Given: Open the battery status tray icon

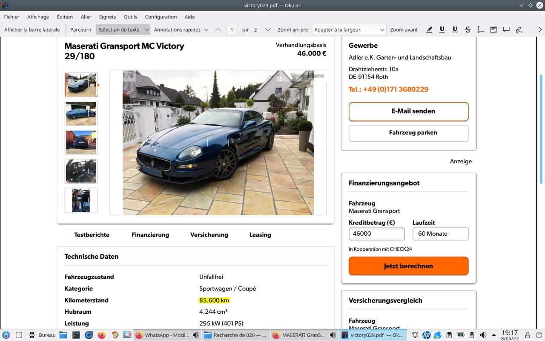Looking at the screenshot, I should click(x=460, y=335).
